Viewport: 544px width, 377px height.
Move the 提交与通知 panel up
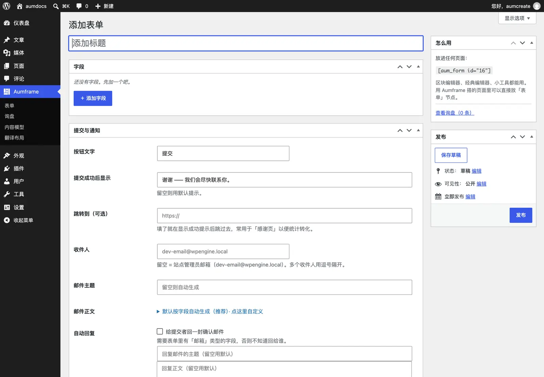click(400, 130)
